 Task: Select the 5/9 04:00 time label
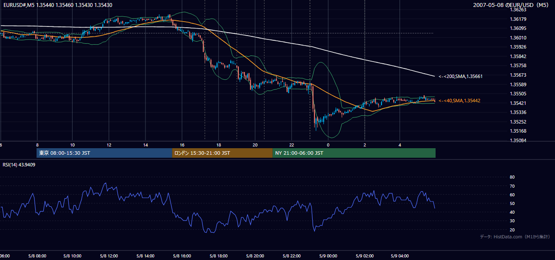(x=401, y=256)
